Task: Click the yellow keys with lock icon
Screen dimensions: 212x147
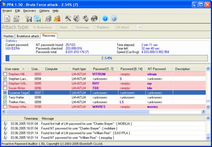Action: click(x=57, y=18)
